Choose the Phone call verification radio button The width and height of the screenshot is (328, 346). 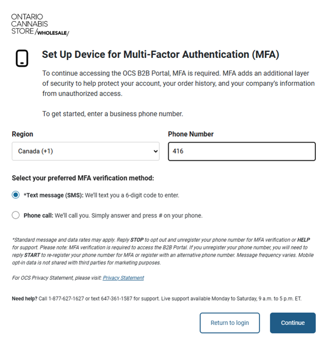pyautogui.click(x=16, y=215)
